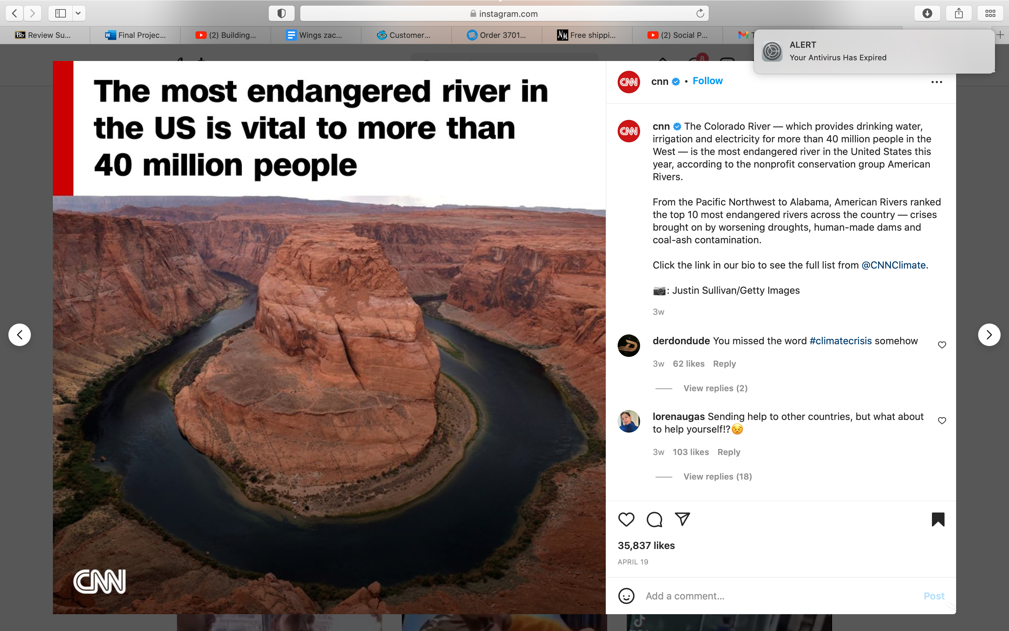This screenshot has width=1009, height=631.
Task: Click the Add a comment field
Action: [x=780, y=596]
